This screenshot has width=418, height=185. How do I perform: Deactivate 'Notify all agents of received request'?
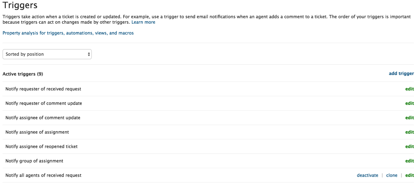click(367, 175)
